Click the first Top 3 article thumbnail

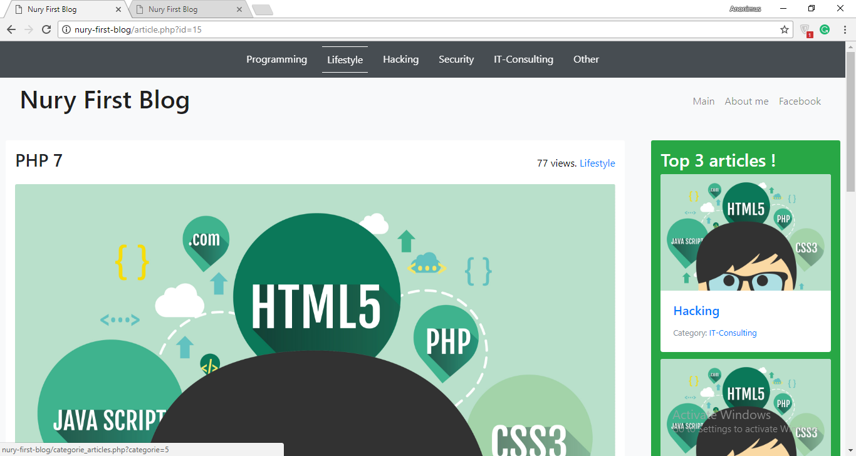[x=746, y=232]
